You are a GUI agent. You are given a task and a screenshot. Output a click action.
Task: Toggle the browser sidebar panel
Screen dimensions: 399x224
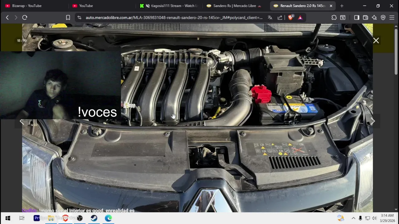coord(357,18)
